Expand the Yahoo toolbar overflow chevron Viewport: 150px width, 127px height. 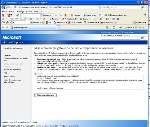(145, 15)
